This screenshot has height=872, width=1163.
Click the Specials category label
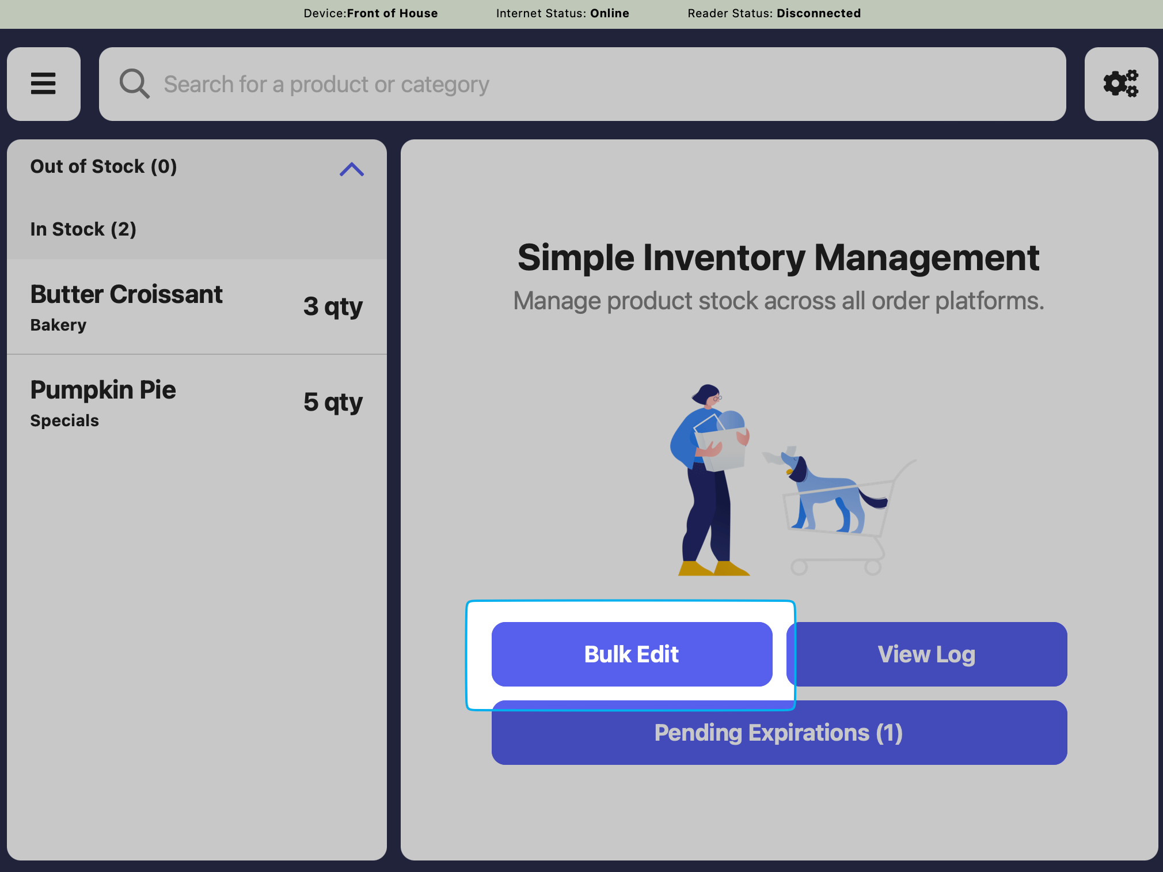click(x=64, y=421)
